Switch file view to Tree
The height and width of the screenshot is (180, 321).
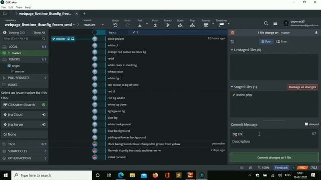click(x=282, y=42)
